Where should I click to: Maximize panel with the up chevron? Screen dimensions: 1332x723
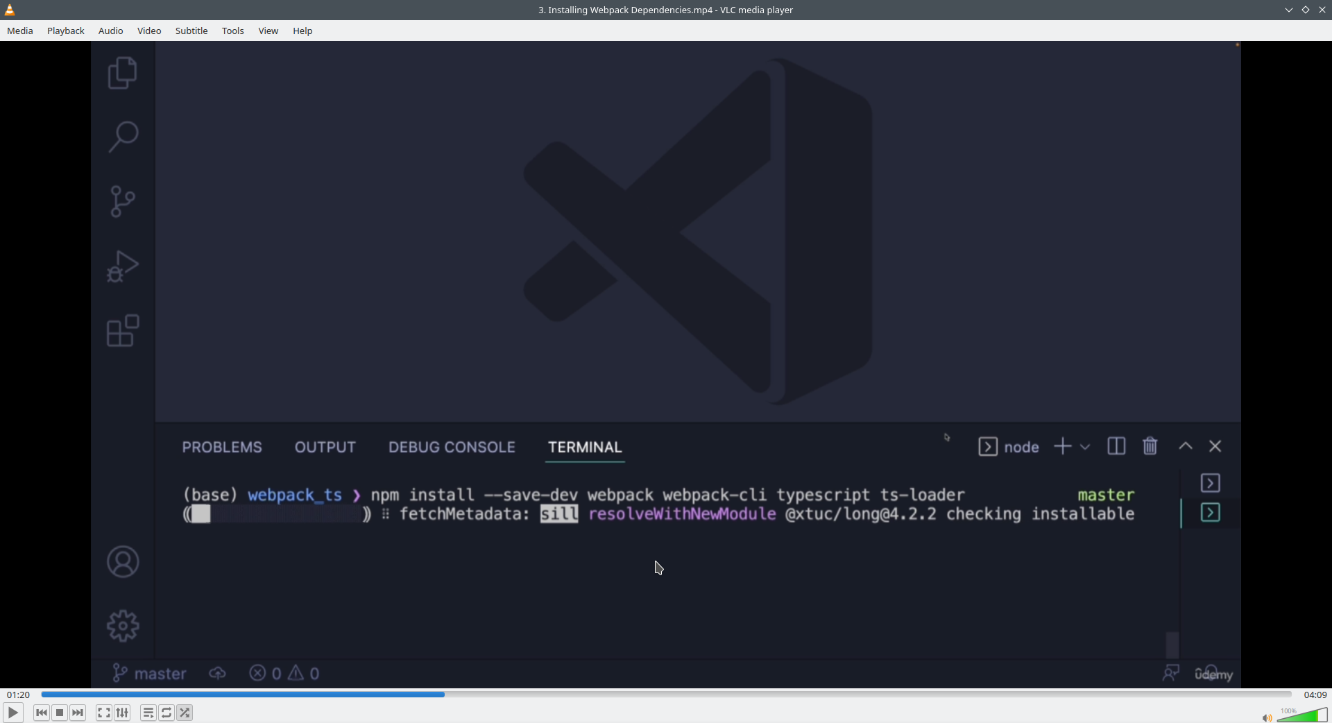(1186, 446)
